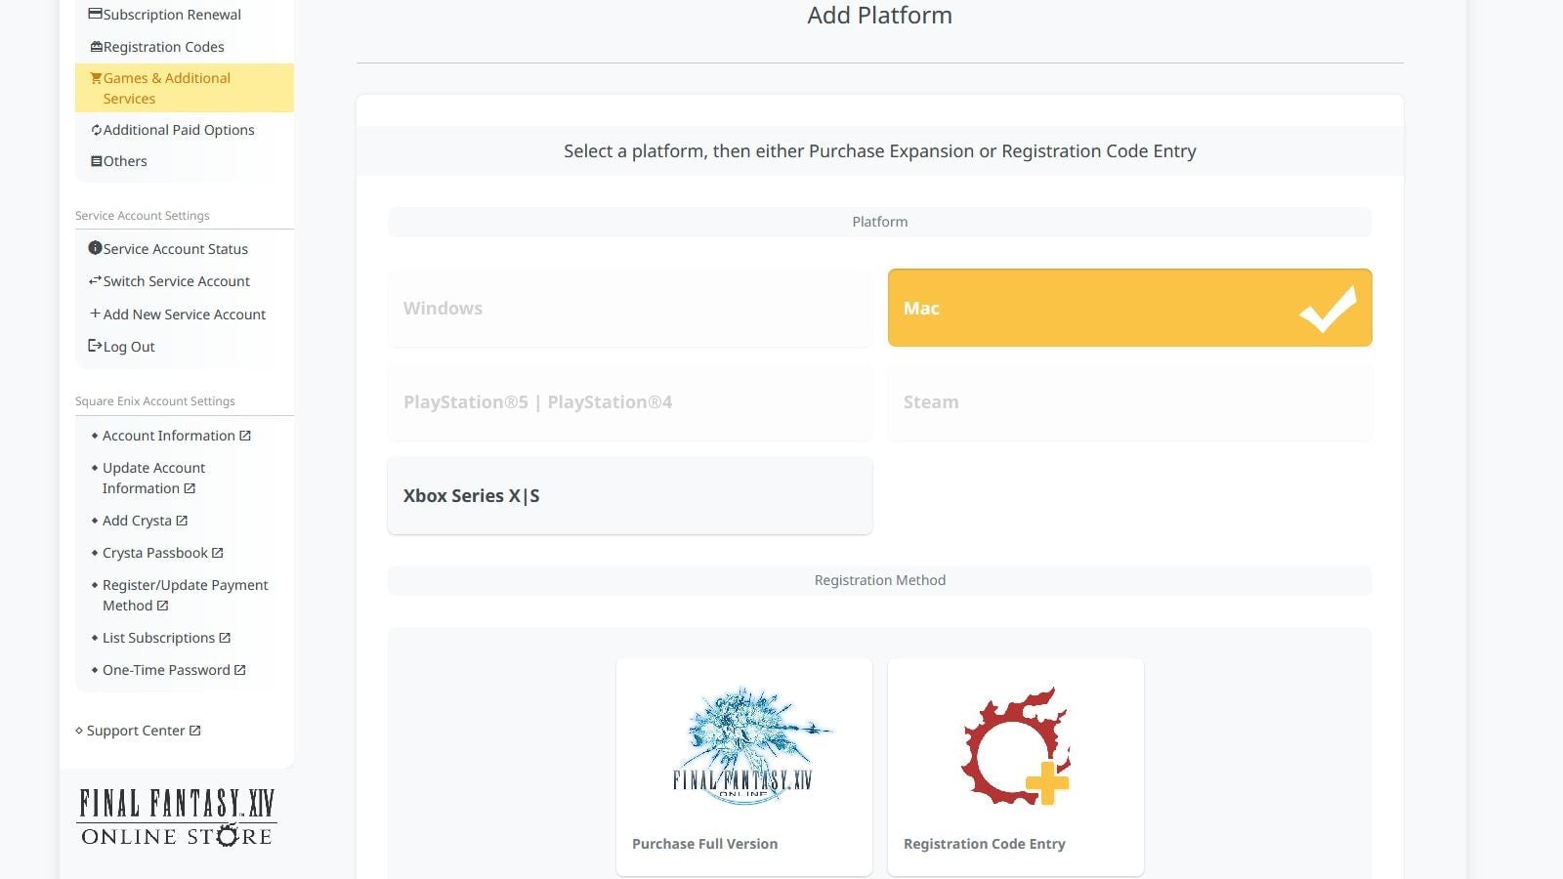Click the plus icon for Add New Service Account
This screenshot has width=1563, height=879.
(95, 314)
